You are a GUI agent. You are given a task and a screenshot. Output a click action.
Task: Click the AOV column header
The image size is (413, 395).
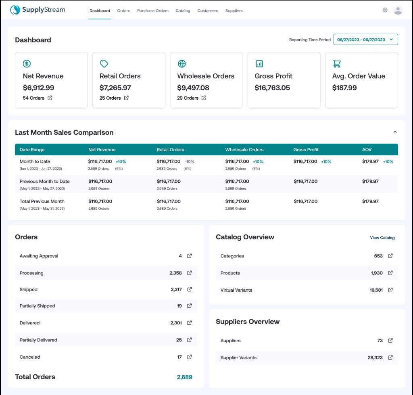(367, 150)
